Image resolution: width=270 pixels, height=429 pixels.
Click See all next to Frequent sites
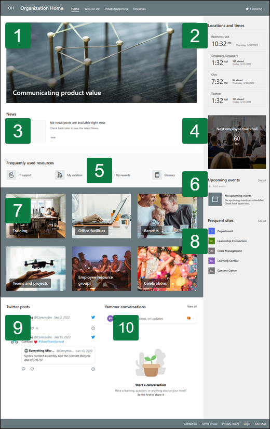click(262, 221)
